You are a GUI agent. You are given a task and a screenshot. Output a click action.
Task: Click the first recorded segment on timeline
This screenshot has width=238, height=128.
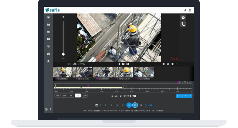click(x=68, y=87)
